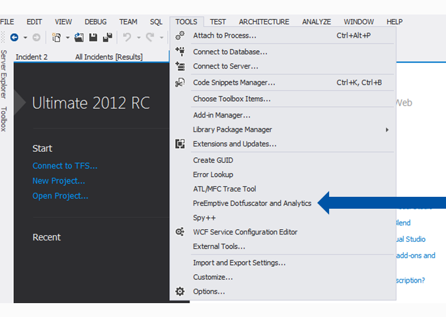Click the Connect to Server icon
446x317 pixels.
click(180, 66)
